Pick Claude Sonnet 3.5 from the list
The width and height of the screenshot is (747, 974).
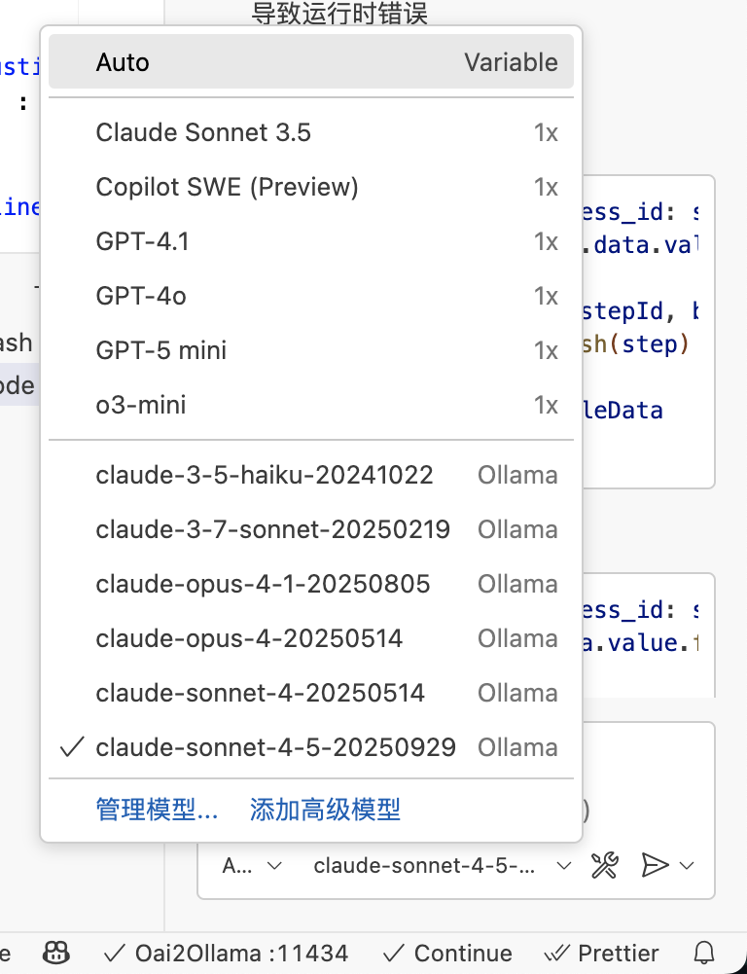click(311, 132)
